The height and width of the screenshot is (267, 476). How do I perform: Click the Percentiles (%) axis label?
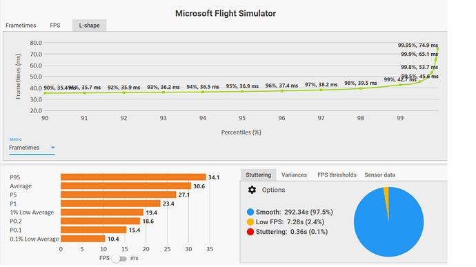tap(241, 132)
